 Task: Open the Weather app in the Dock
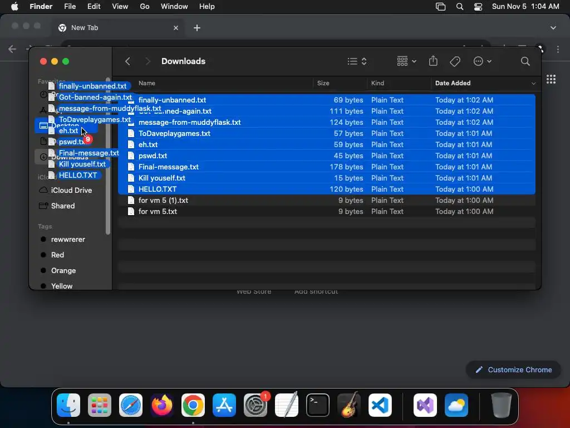tap(456, 405)
